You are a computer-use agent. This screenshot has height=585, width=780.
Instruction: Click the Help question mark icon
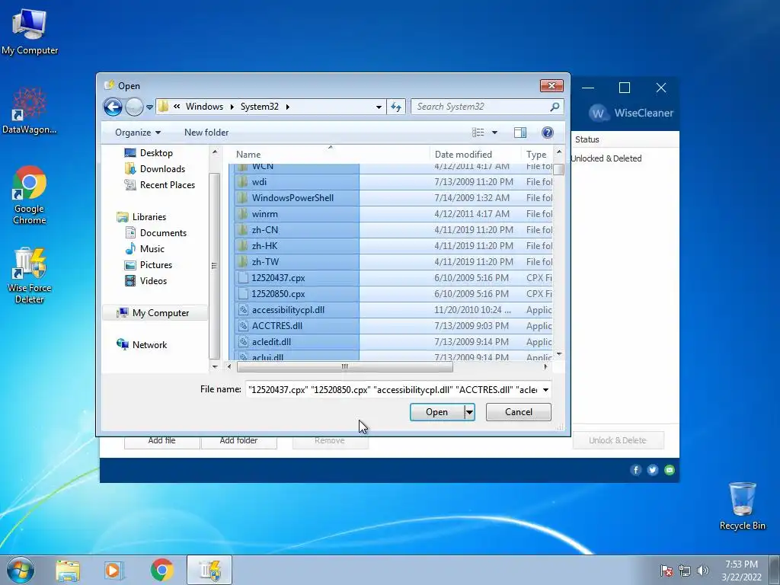click(x=547, y=133)
